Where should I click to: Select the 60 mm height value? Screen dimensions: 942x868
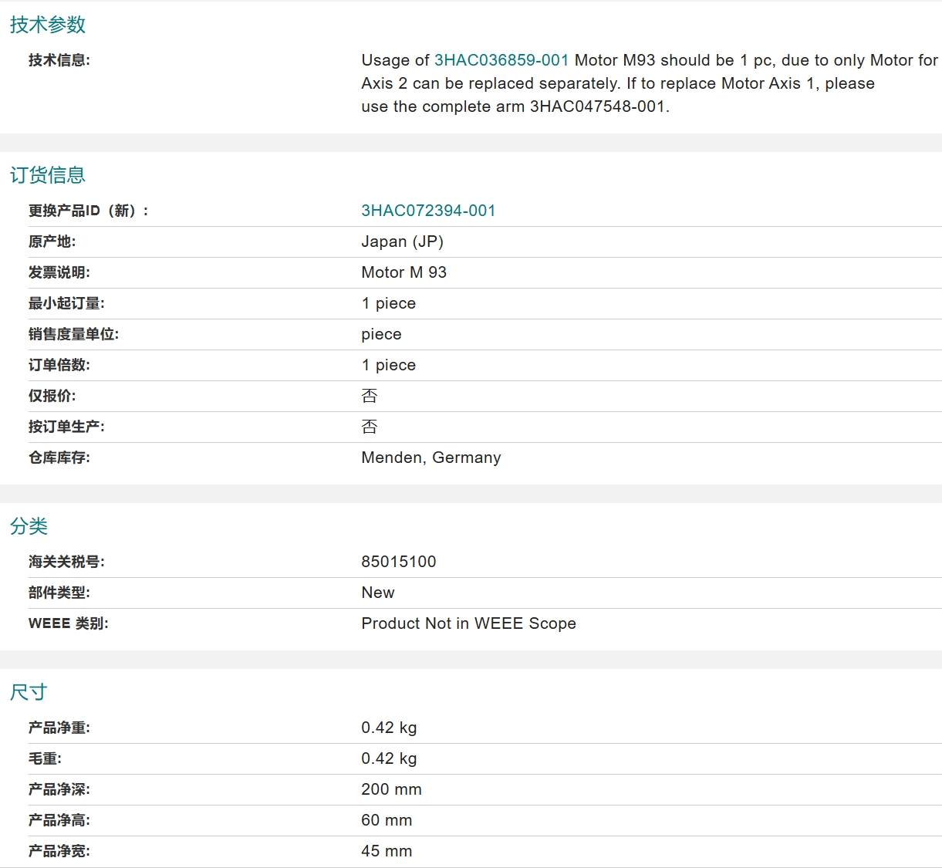(x=387, y=820)
